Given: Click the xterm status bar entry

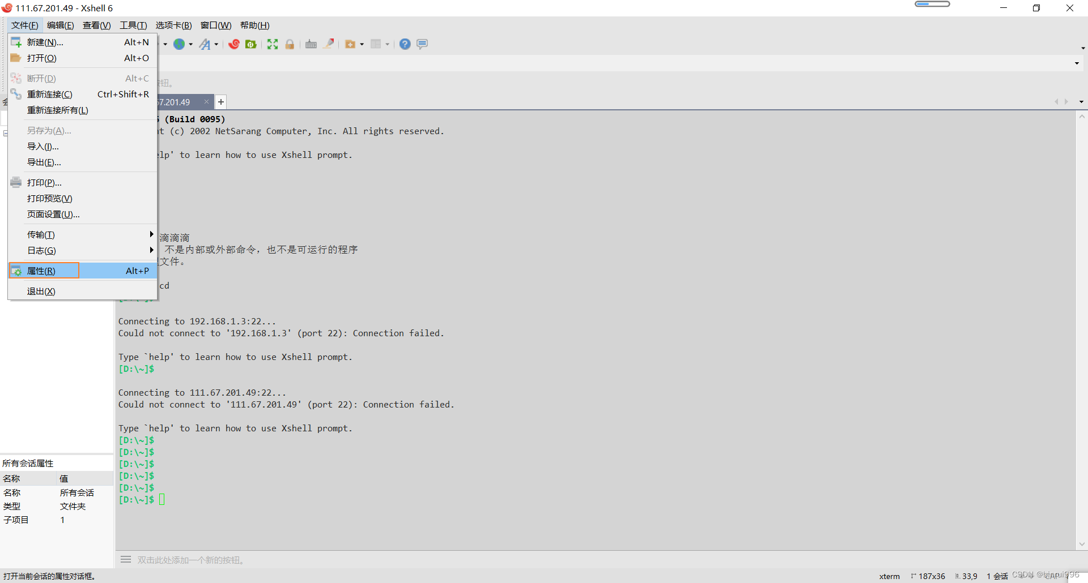Looking at the screenshot, I should (889, 576).
